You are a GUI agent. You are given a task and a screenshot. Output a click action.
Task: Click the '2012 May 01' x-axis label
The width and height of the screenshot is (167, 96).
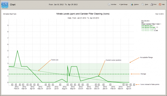(x=40, y=88)
